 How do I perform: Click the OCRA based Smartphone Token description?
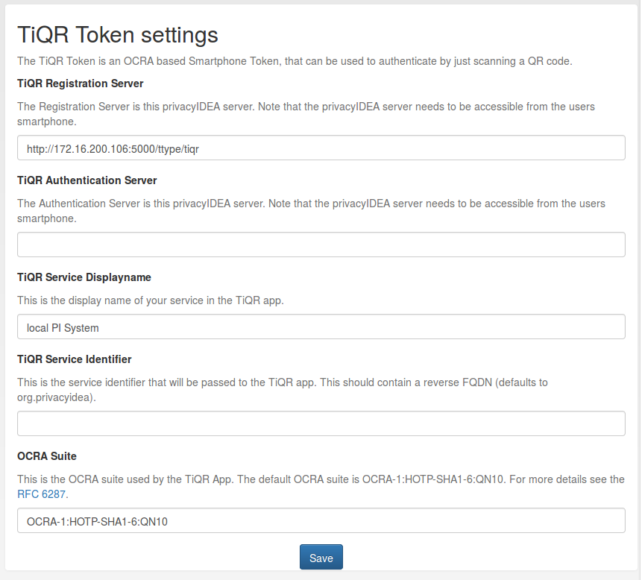pyautogui.click(x=295, y=61)
